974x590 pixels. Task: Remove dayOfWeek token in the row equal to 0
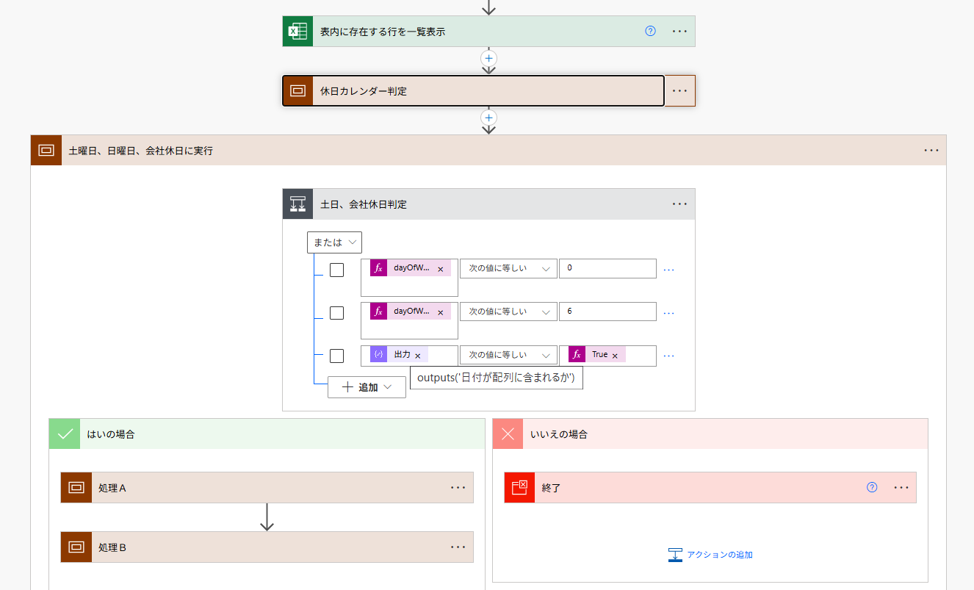[x=440, y=270]
